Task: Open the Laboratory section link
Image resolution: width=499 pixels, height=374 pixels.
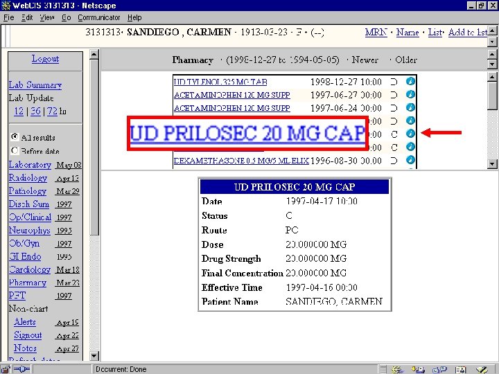Action: click(30, 165)
